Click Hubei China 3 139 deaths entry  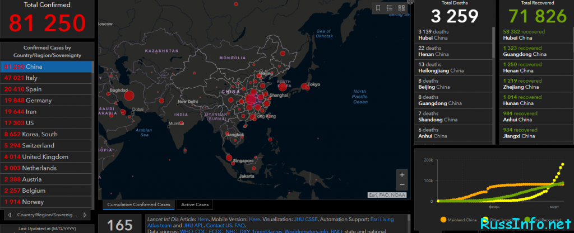(x=454, y=35)
